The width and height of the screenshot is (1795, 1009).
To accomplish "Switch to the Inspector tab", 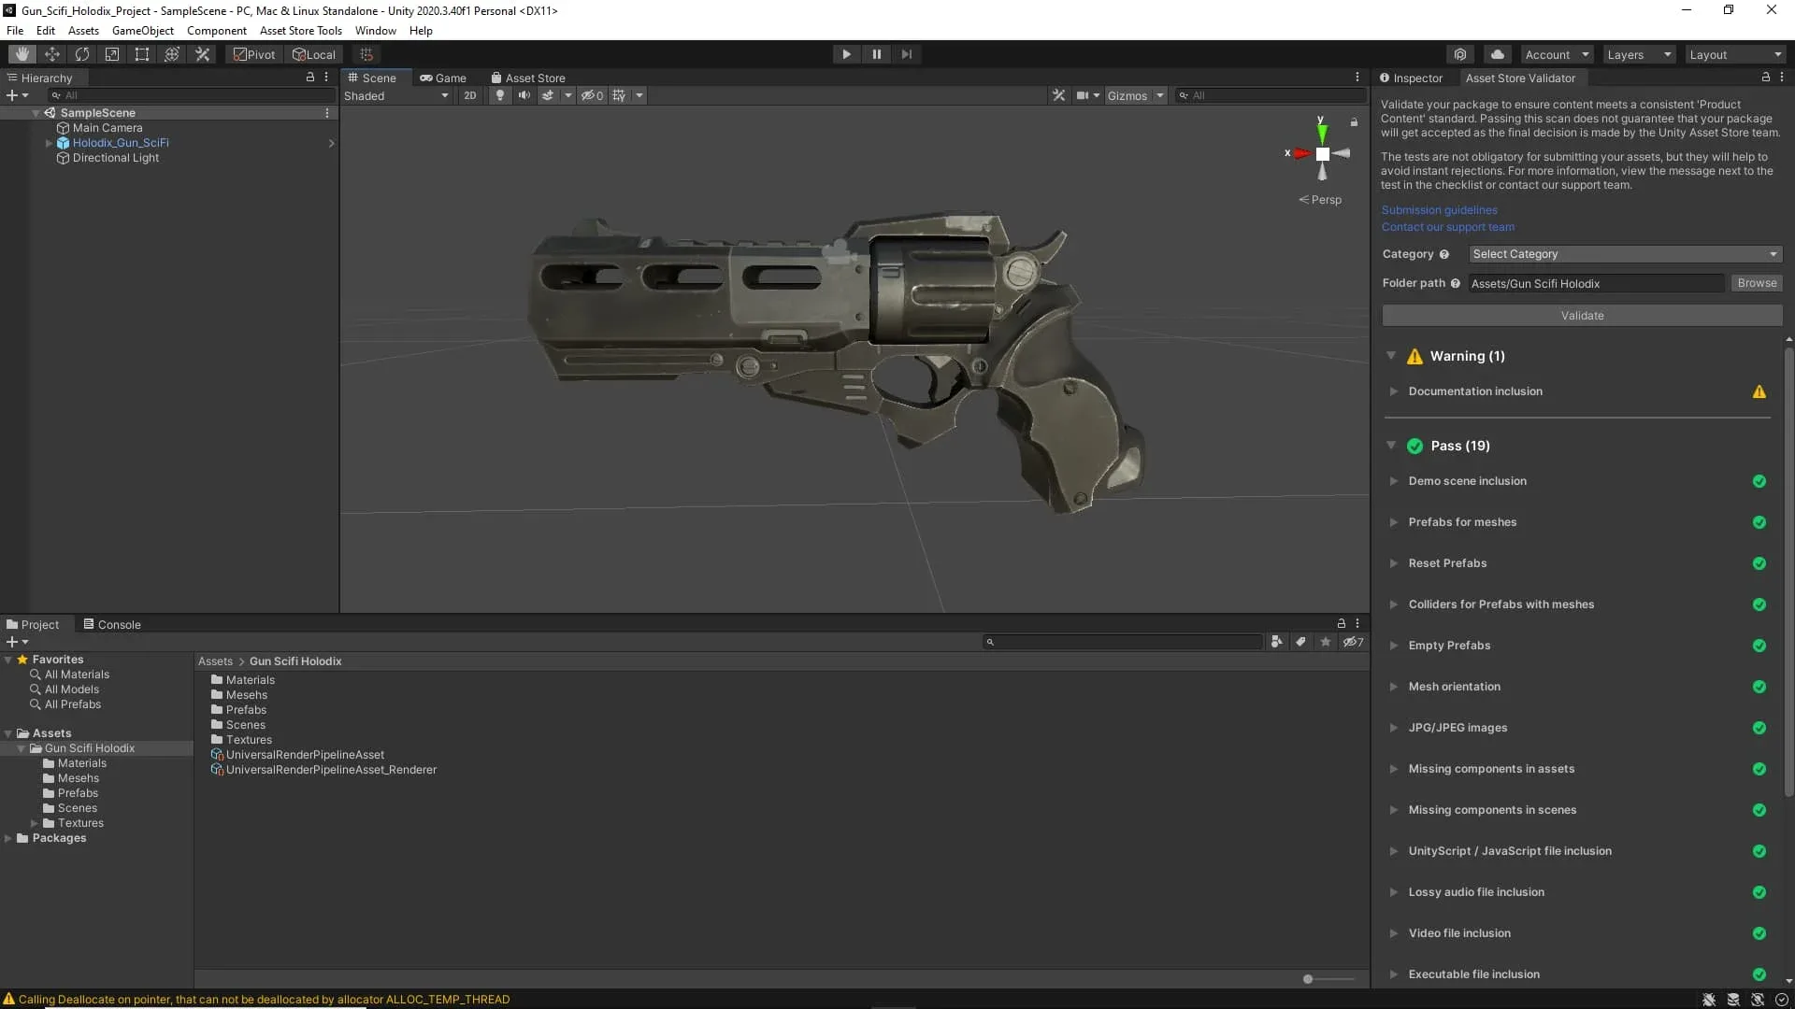I will pyautogui.click(x=1412, y=78).
